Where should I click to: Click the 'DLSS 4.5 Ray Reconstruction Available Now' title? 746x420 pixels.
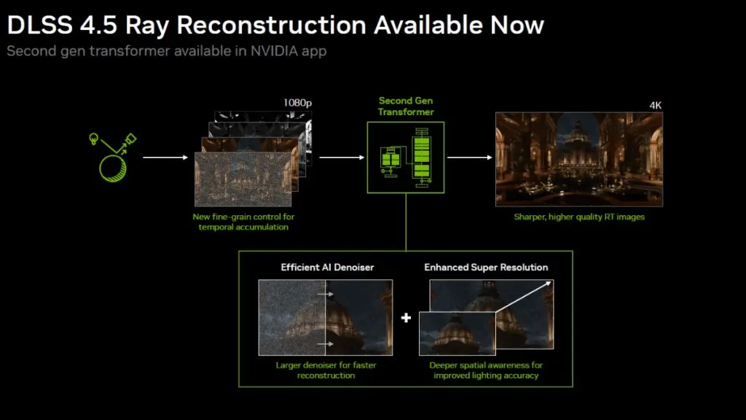[275, 26]
